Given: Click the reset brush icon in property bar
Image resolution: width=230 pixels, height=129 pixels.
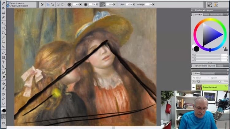Looking at the screenshot, I should [x=42, y=5].
